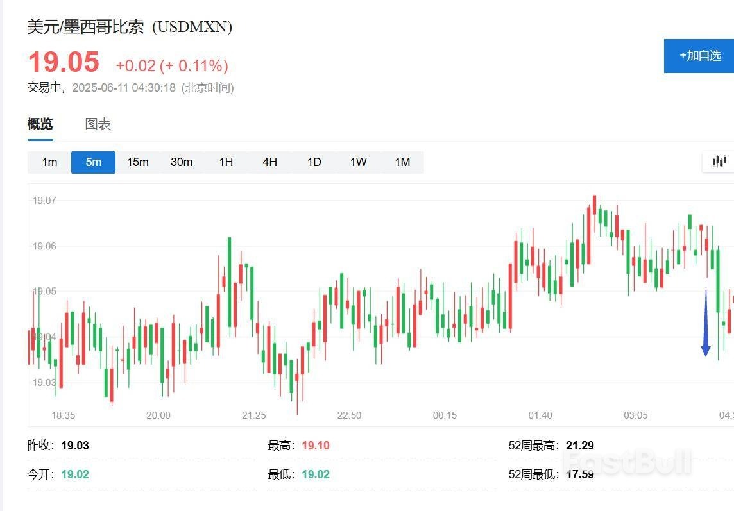Switch to the 概览 tab
This screenshot has width=734, height=511.
(40, 124)
